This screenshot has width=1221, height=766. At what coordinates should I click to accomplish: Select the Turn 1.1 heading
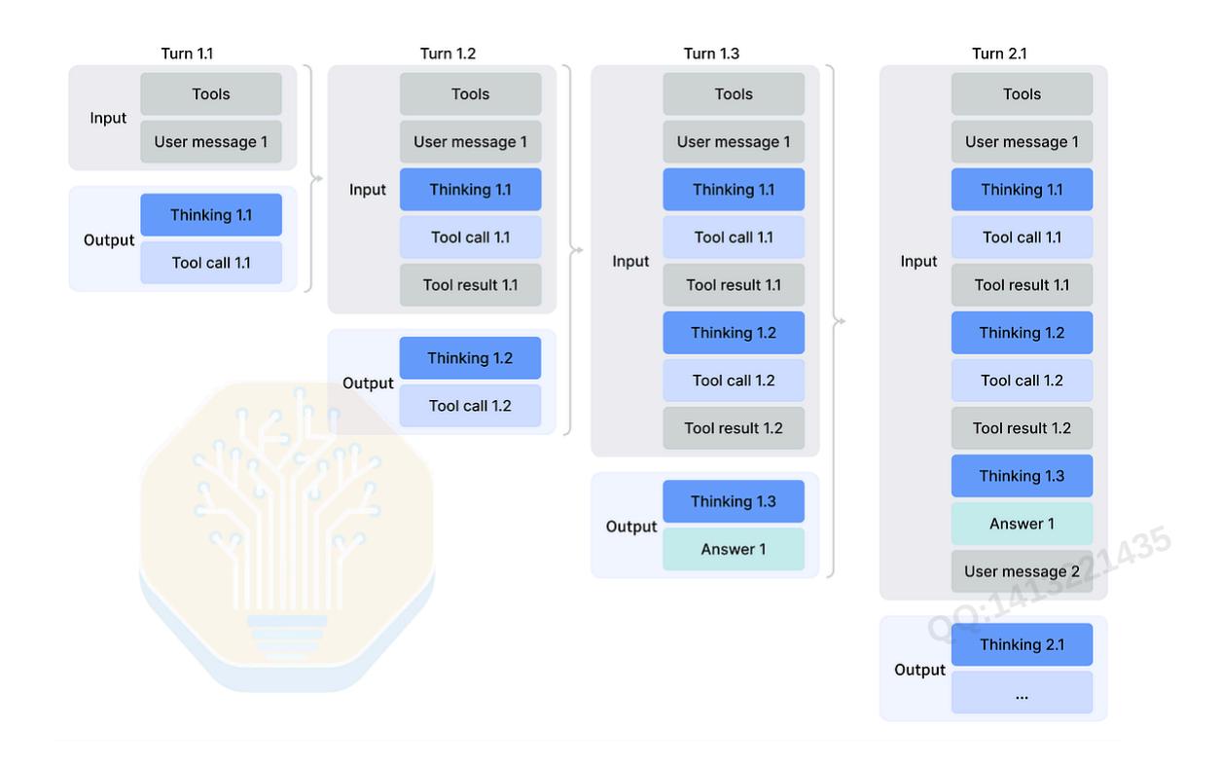187,54
